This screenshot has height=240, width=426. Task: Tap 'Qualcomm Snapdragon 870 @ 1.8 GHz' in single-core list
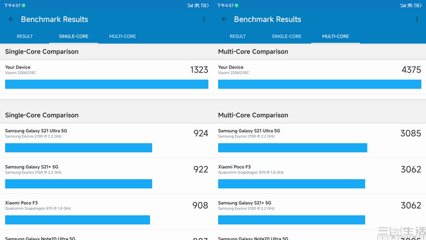(37, 208)
